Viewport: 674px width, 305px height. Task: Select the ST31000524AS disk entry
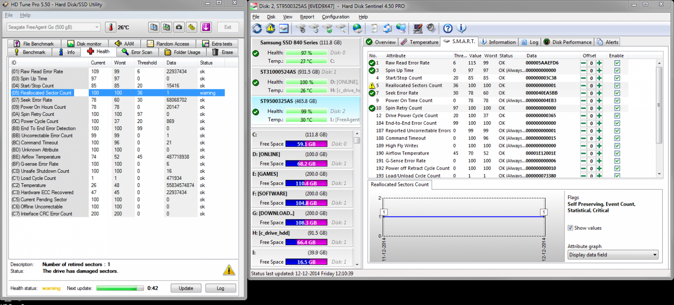click(306, 81)
